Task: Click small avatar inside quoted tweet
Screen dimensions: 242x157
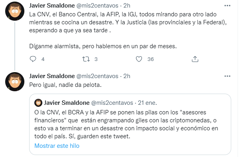Action: tap(38, 103)
